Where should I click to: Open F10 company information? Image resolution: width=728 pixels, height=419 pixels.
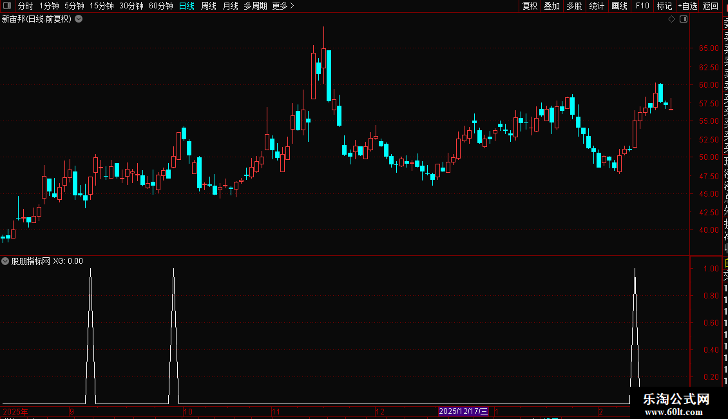pos(642,6)
